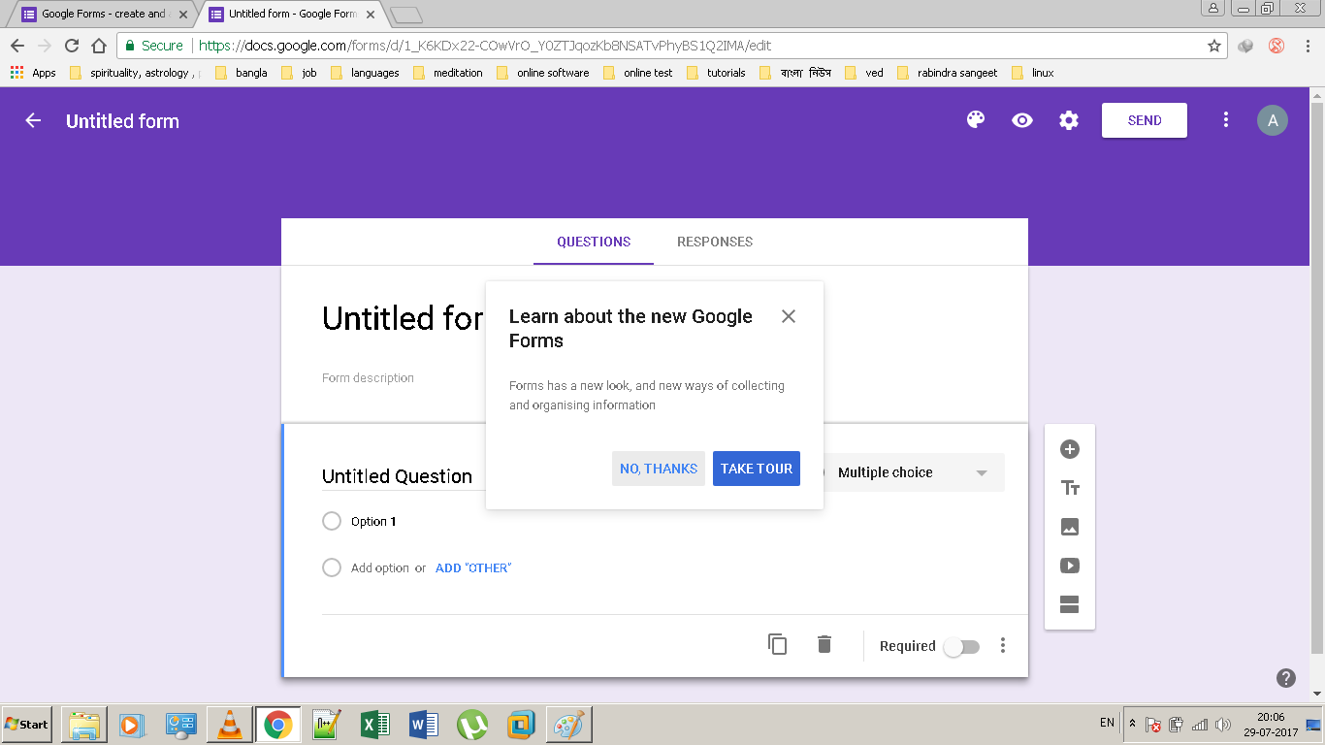Click TAKE TOUR button
The image size is (1325, 745).
757,469
